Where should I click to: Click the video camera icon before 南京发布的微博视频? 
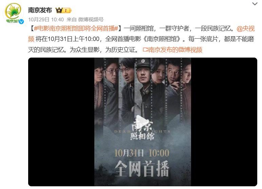tap(145, 49)
